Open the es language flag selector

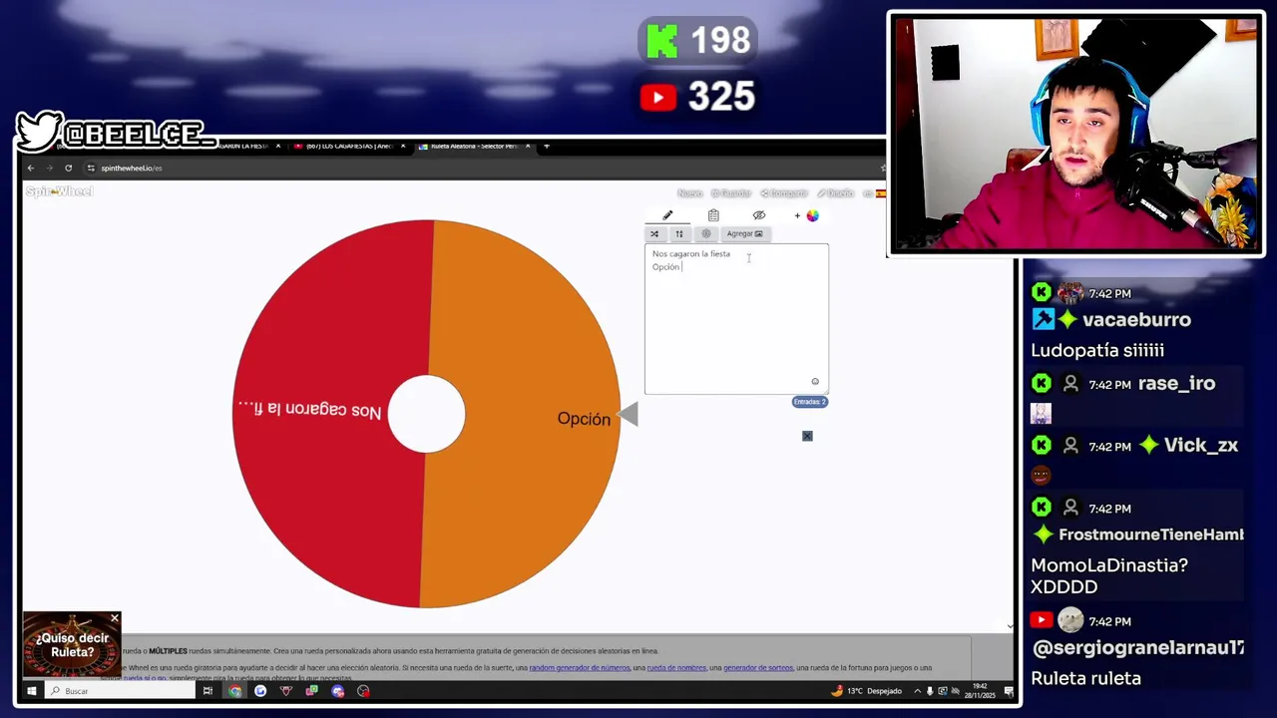pos(874,193)
